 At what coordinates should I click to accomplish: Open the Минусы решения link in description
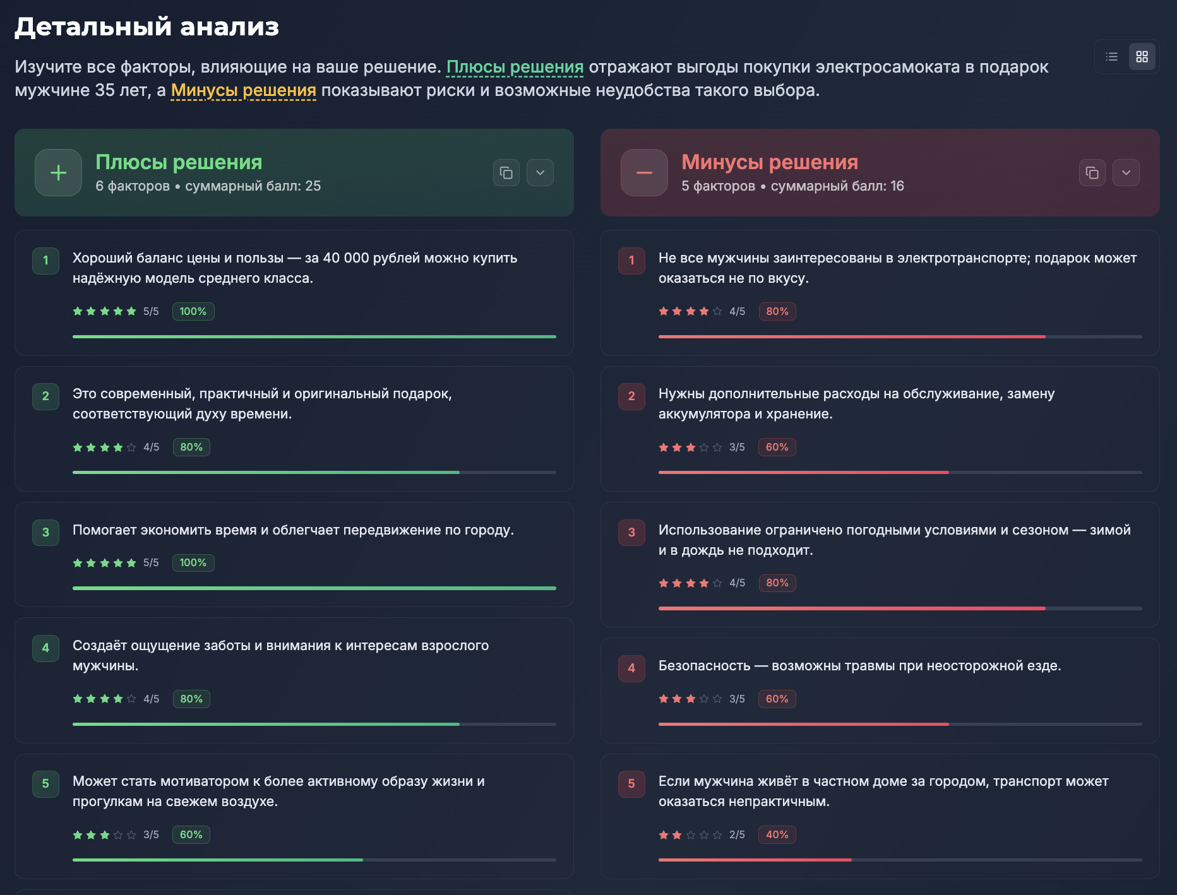[243, 90]
